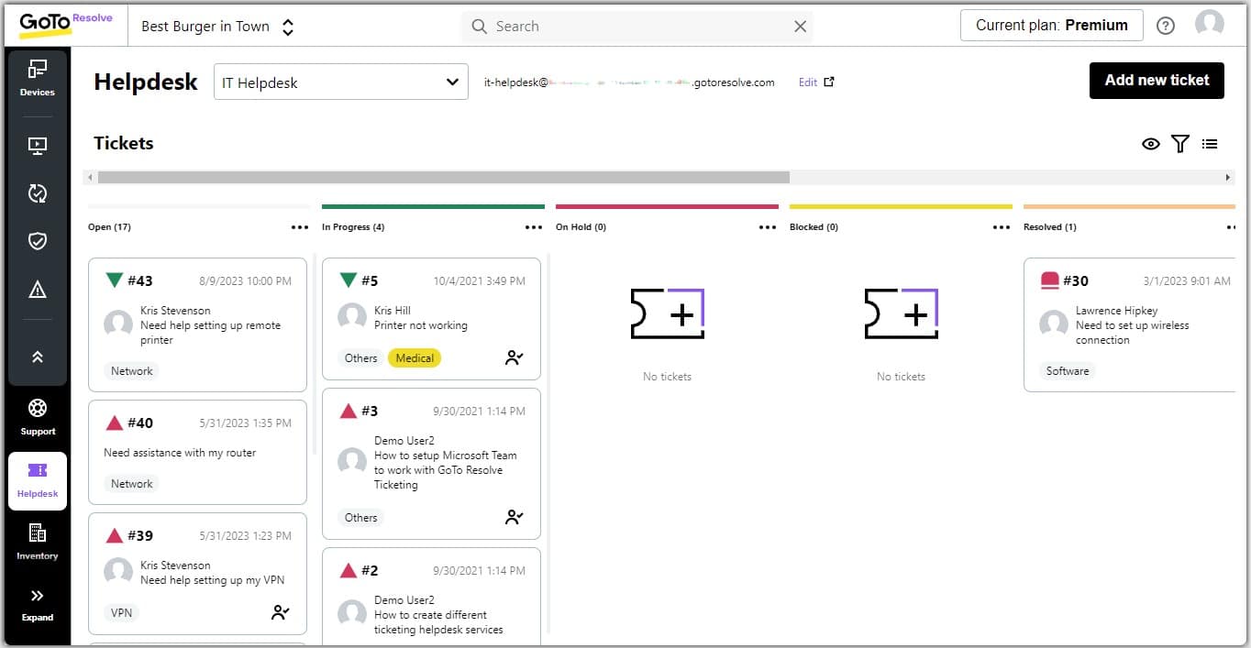Screen dimensions: 1251x648
Task: Click the Search field
Action: 637,27
